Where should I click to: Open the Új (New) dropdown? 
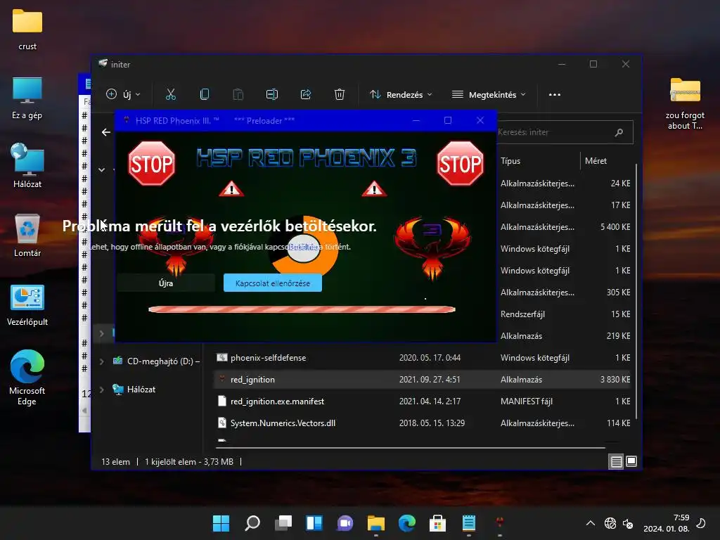click(123, 95)
